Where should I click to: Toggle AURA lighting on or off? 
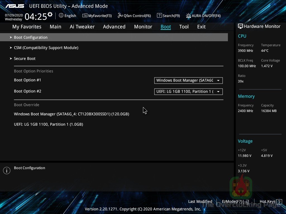pyautogui.click(x=203, y=16)
